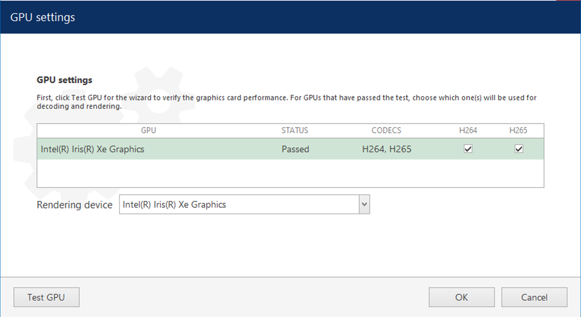581x317 pixels.
Task: Click the bold GPU settings heading
Action: [64, 80]
